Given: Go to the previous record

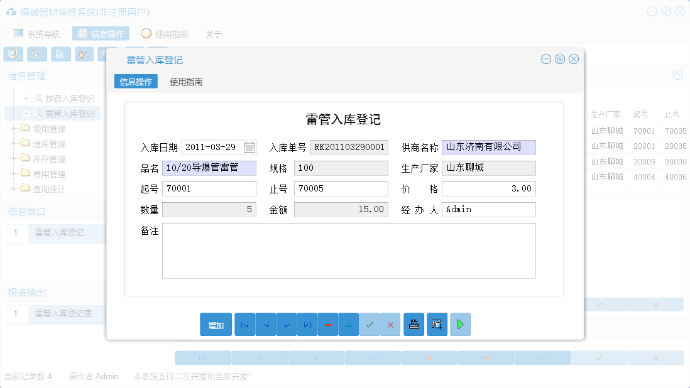Looking at the screenshot, I should click(265, 325).
